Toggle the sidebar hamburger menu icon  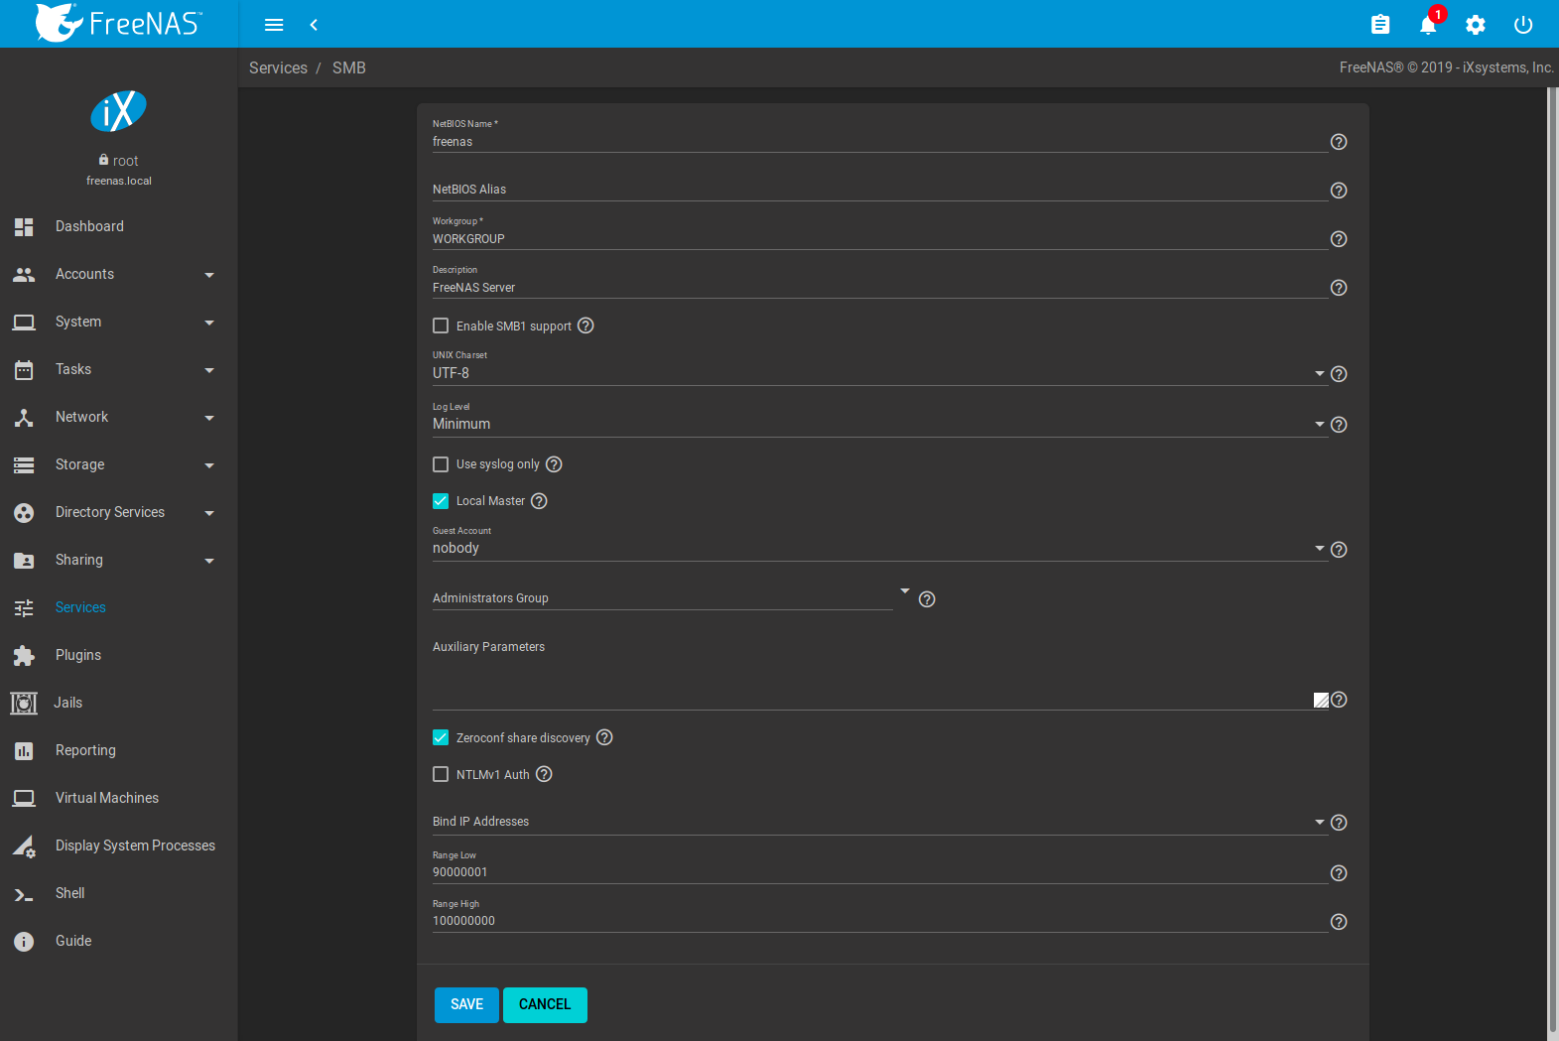[x=274, y=25]
